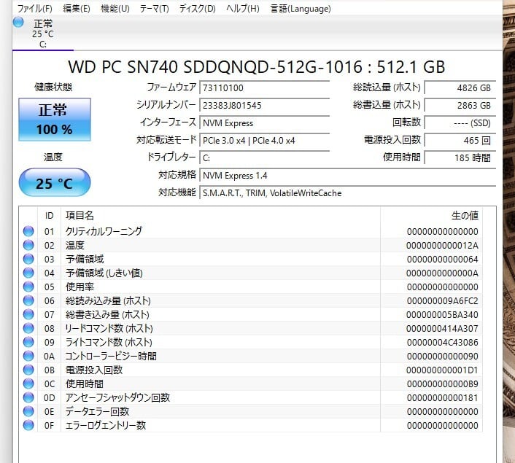The height and width of the screenshot is (463, 515).
Task: Select the エラーログエントリー数 item name
Action: (x=106, y=425)
